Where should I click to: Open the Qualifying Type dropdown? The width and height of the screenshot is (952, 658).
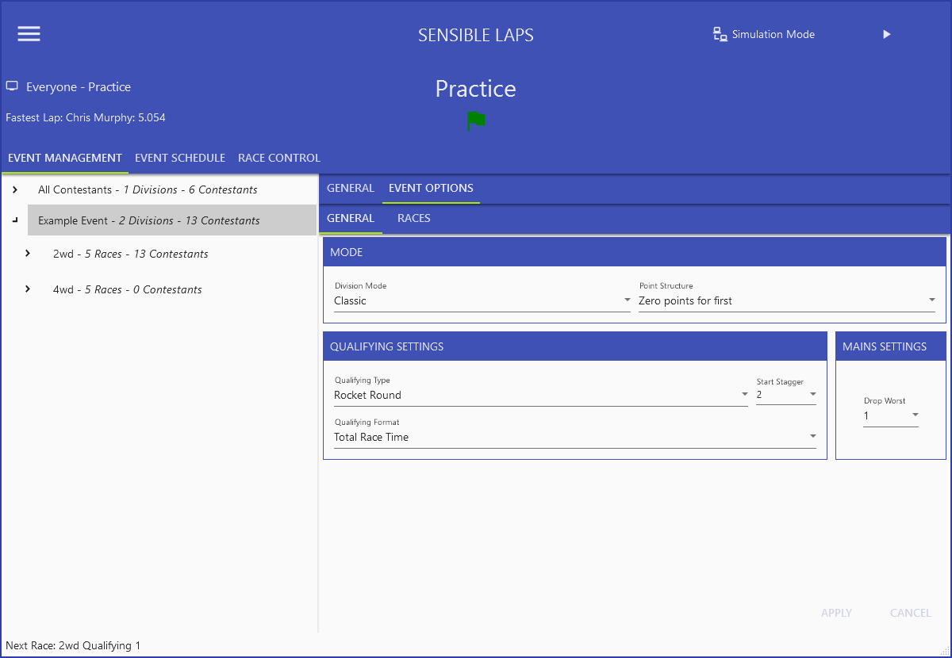coord(540,395)
